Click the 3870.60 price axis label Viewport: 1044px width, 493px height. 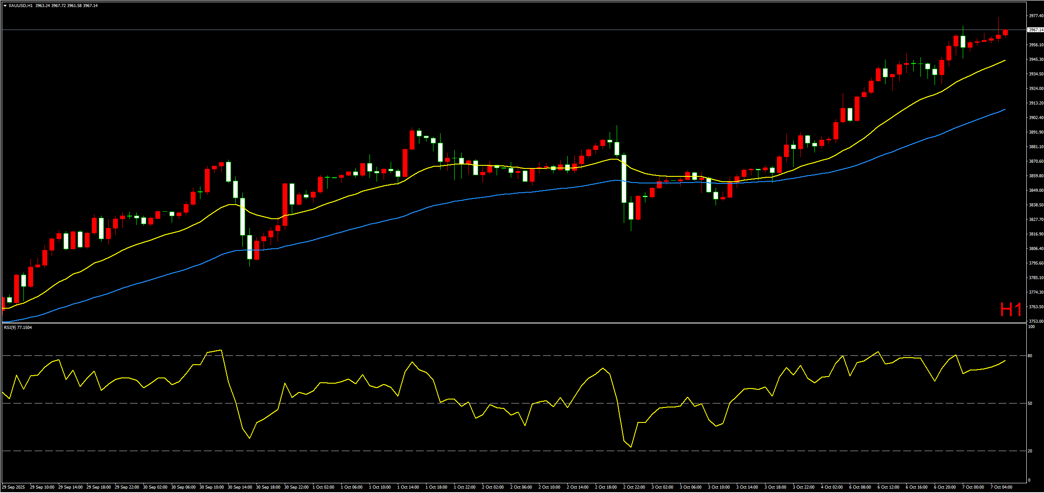pyautogui.click(x=1036, y=161)
